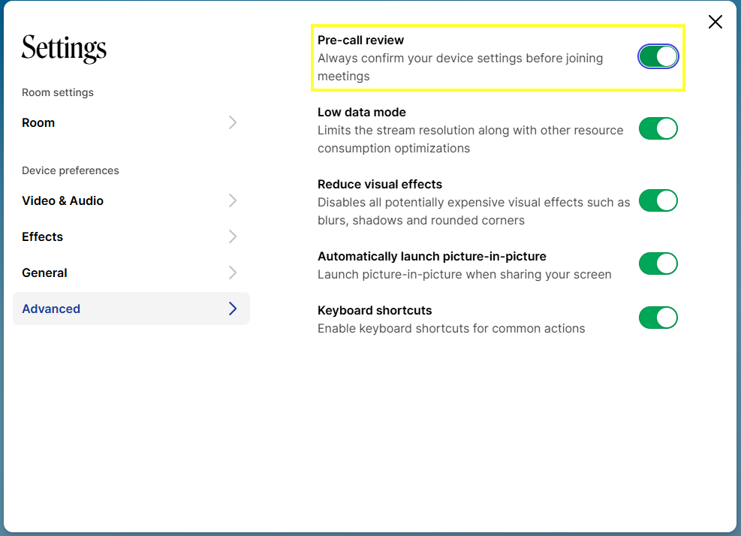Toggle the Pre-call review switch
741x536 pixels.
click(x=658, y=57)
